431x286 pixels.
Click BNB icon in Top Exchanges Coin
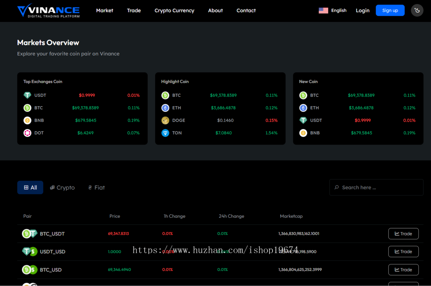tap(27, 120)
